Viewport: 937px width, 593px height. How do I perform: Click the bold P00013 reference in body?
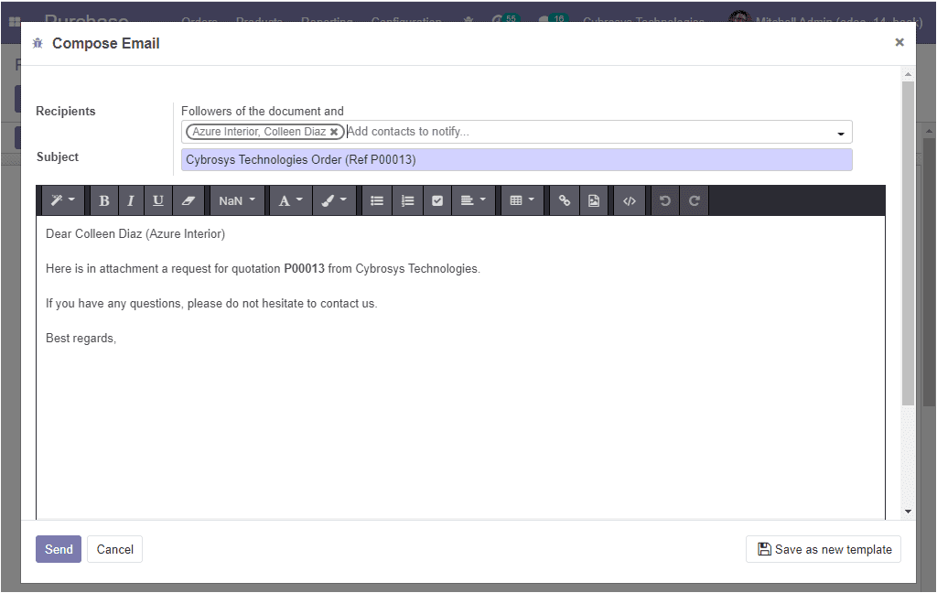pyautogui.click(x=304, y=268)
